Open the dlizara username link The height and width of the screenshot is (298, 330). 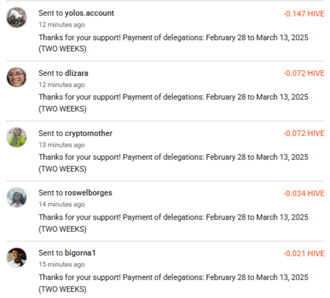[76, 73]
